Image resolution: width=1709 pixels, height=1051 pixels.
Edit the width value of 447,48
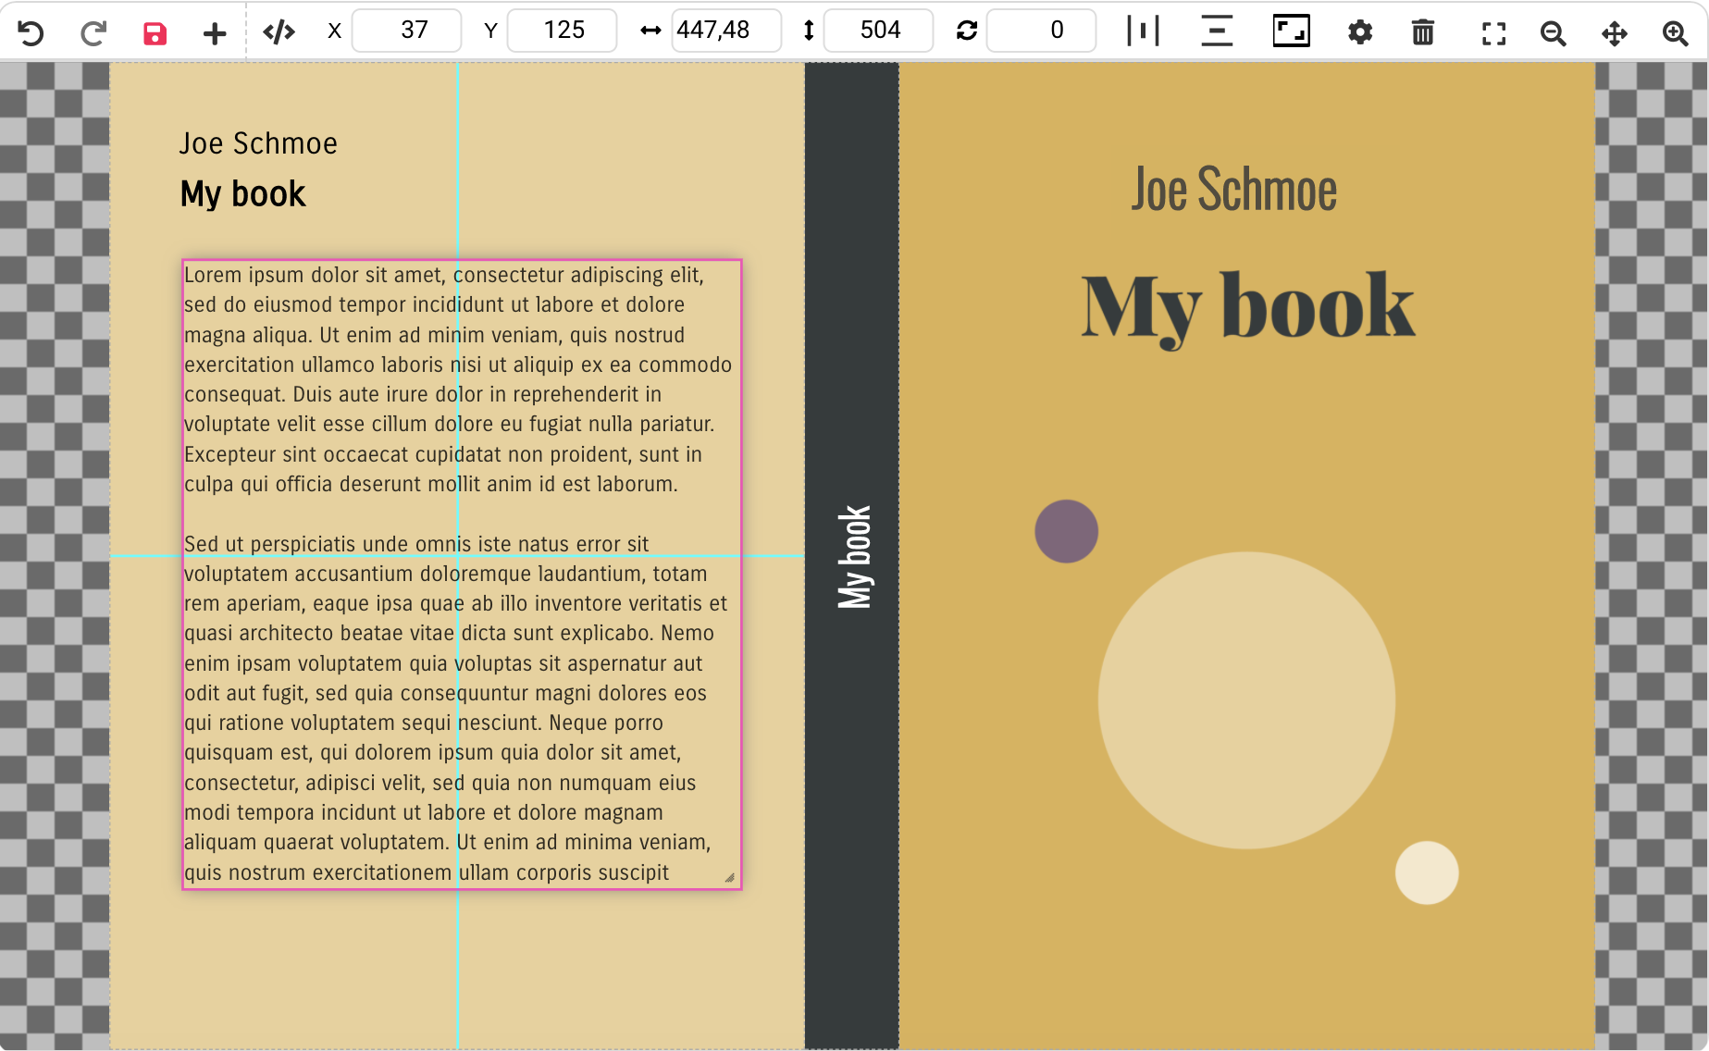tap(727, 31)
